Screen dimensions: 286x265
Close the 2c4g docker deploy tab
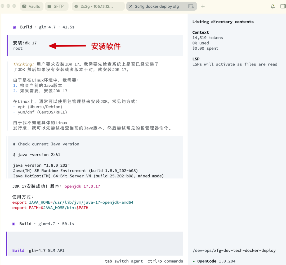[131, 6]
